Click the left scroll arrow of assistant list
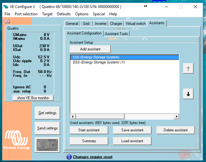The width and height of the screenshot is (206, 162). 73,116
